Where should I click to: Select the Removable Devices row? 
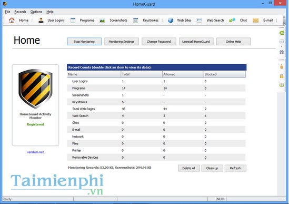(156, 157)
